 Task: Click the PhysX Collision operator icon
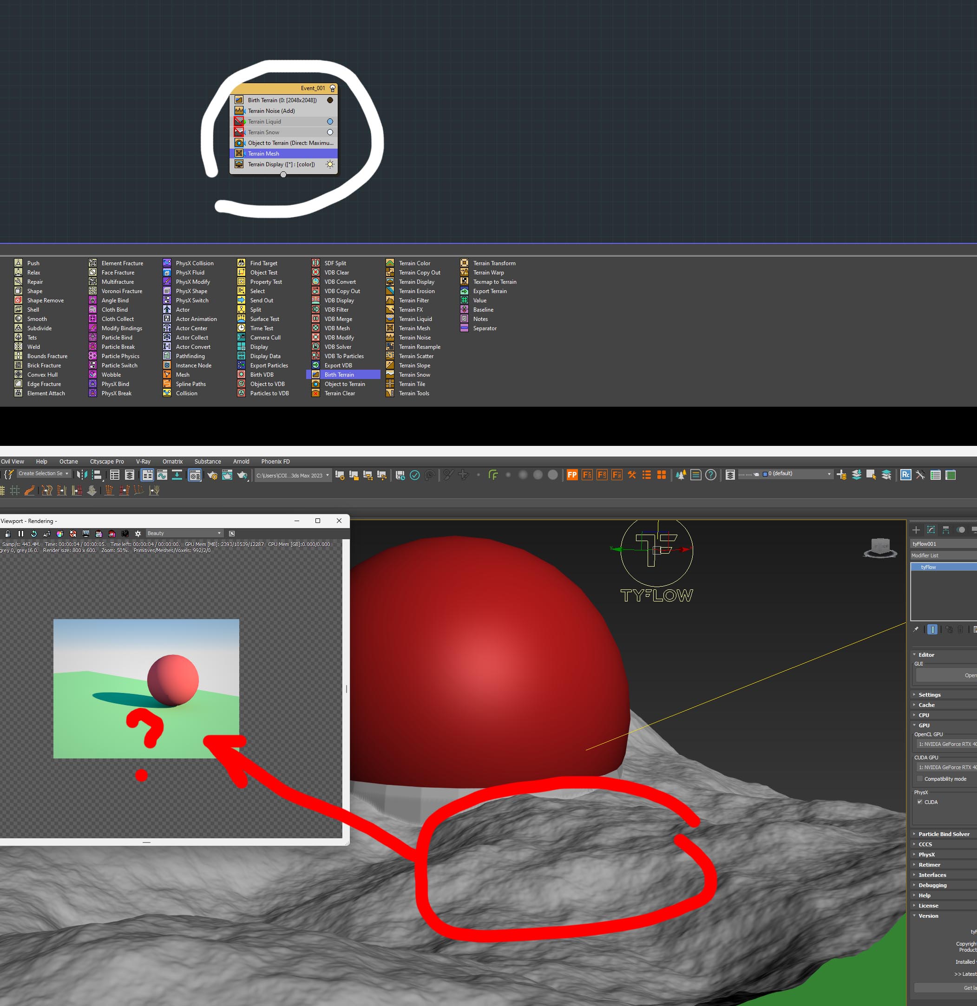tap(167, 263)
